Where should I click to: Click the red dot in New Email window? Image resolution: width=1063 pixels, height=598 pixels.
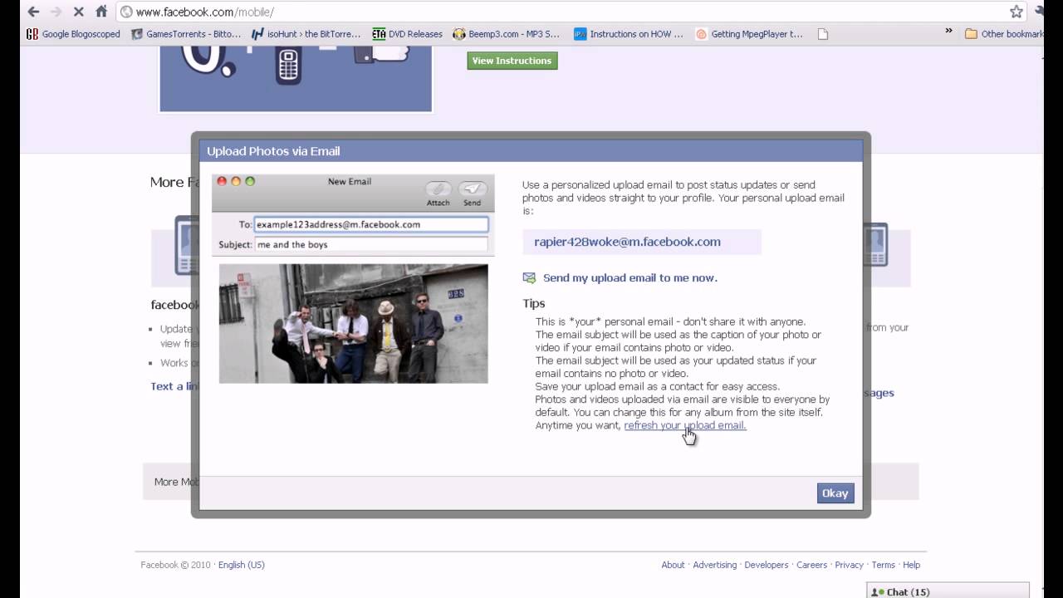[x=222, y=181]
